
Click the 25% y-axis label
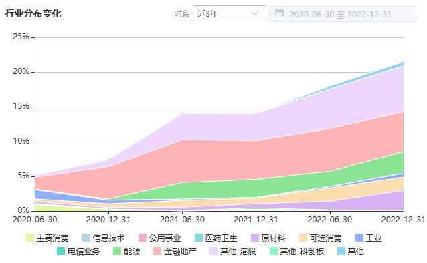[21, 37]
